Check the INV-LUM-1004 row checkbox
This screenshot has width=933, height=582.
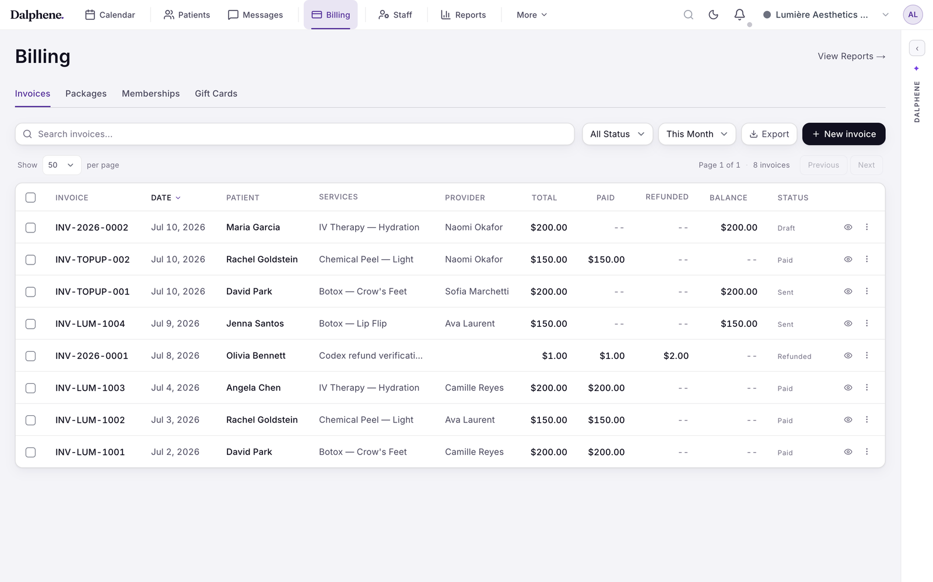point(31,324)
